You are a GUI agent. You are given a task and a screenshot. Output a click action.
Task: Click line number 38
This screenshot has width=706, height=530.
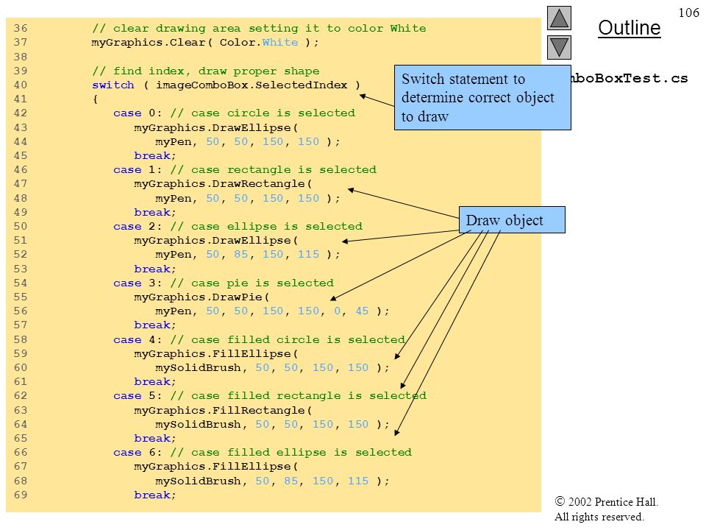tap(21, 57)
